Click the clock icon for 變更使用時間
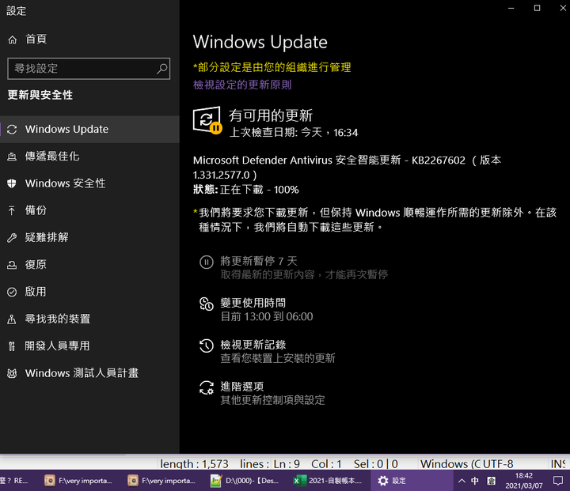The width and height of the screenshot is (570, 491). coord(207,304)
